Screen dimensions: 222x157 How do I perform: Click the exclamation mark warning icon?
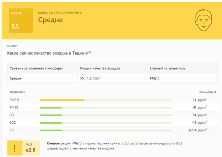pos(15,148)
